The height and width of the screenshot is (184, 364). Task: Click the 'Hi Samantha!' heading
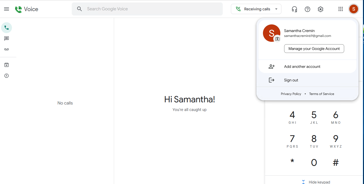click(190, 99)
